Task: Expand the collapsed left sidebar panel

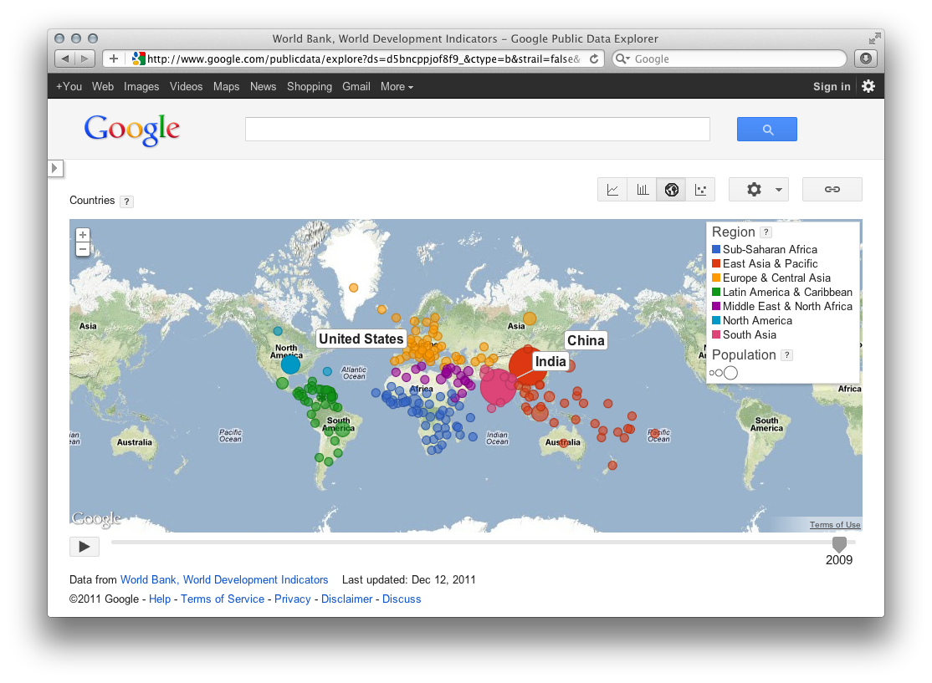Action: pos(55,168)
